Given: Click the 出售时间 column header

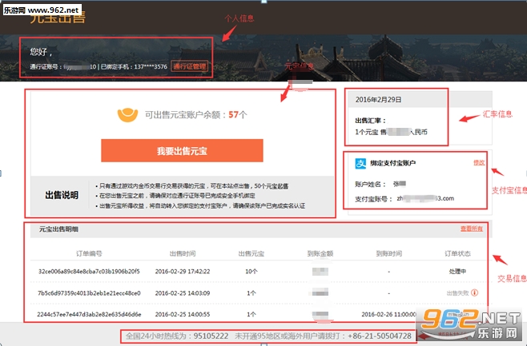Looking at the screenshot, I should pos(183,253).
